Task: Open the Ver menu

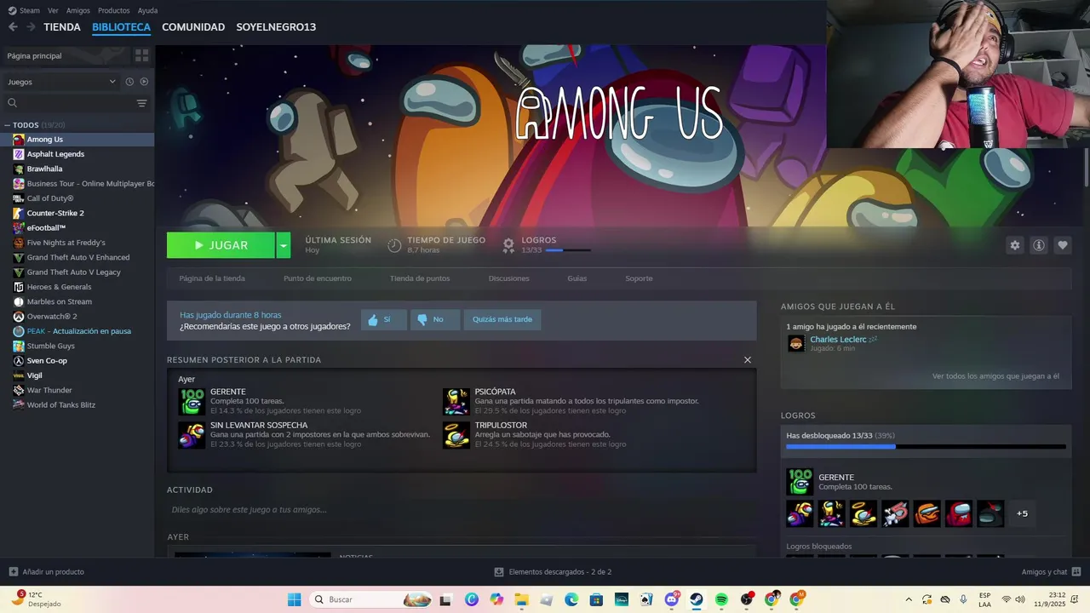Action: (53, 10)
